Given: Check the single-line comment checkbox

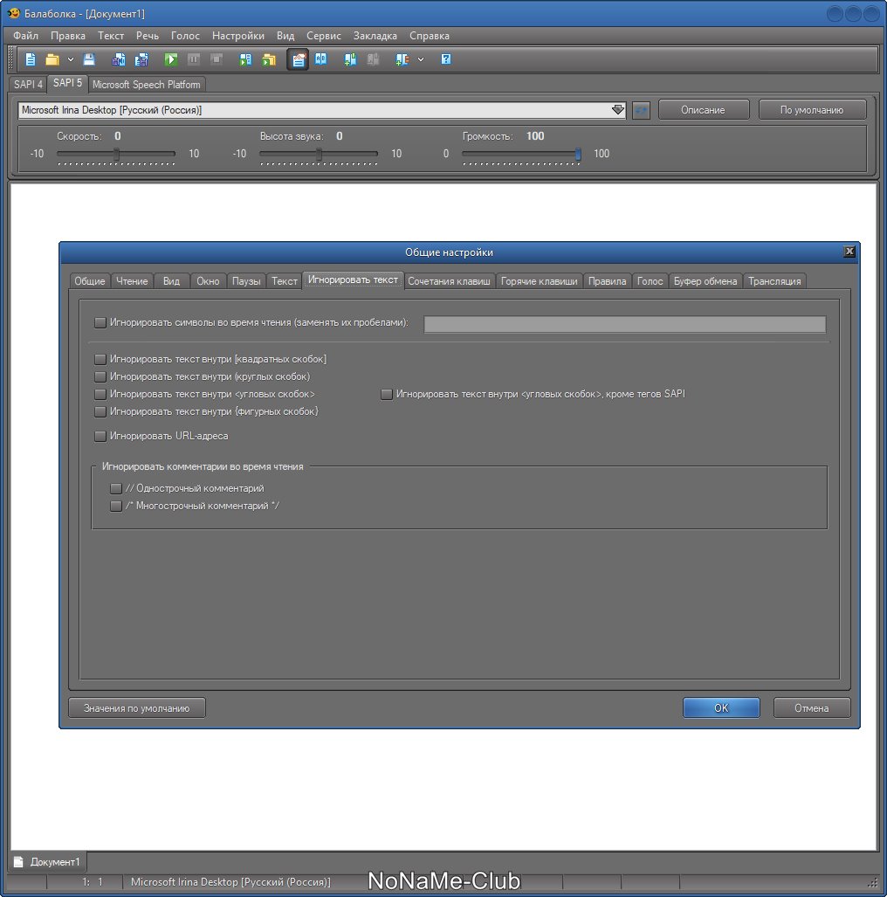Looking at the screenshot, I should [x=116, y=488].
